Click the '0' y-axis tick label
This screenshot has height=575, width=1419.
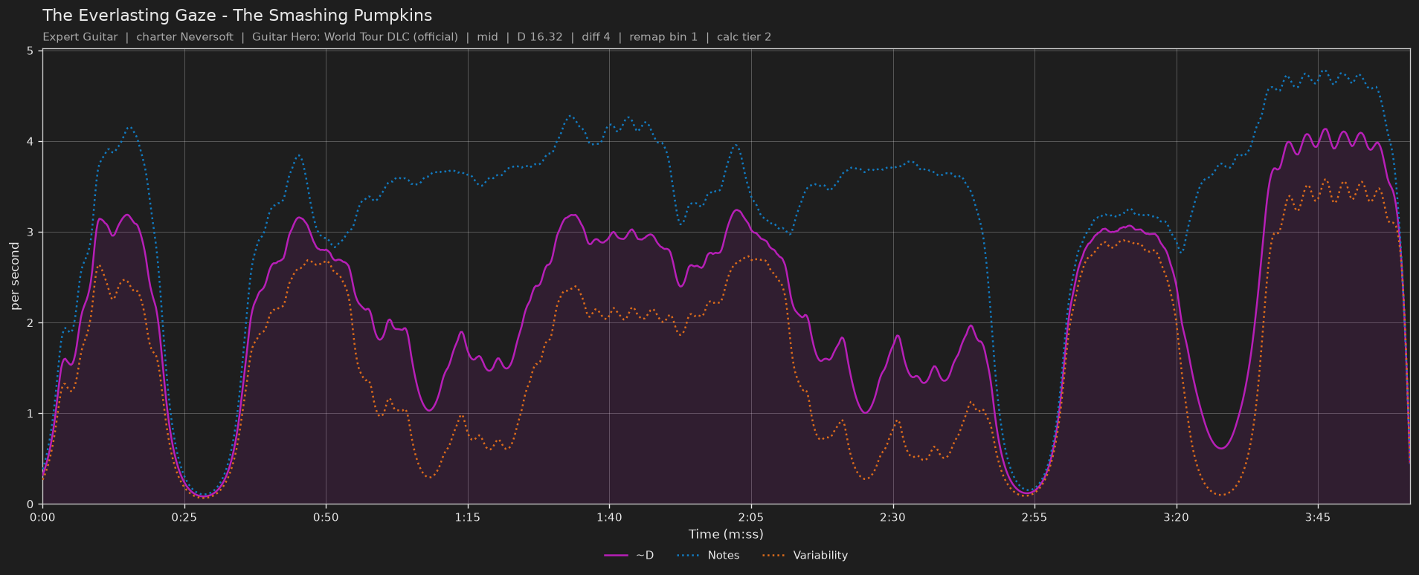pos(30,504)
